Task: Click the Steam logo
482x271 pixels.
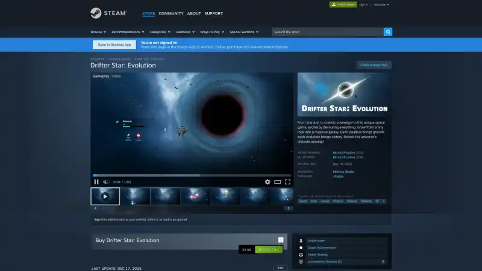Action: click(x=108, y=13)
